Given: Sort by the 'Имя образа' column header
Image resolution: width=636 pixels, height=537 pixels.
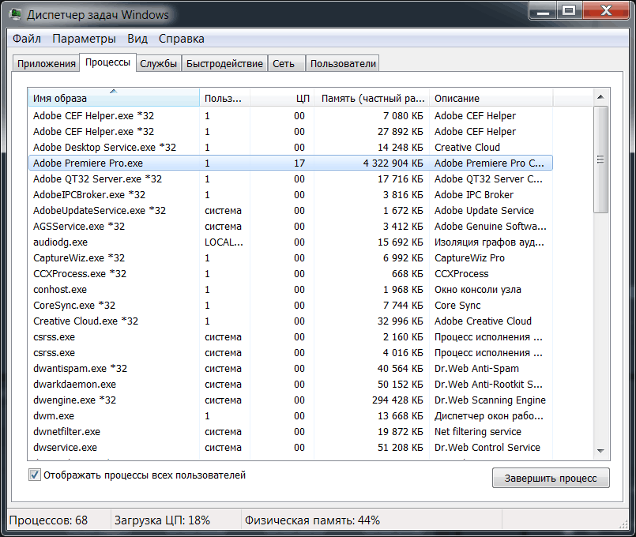Looking at the screenshot, I should click(x=113, y=98).
